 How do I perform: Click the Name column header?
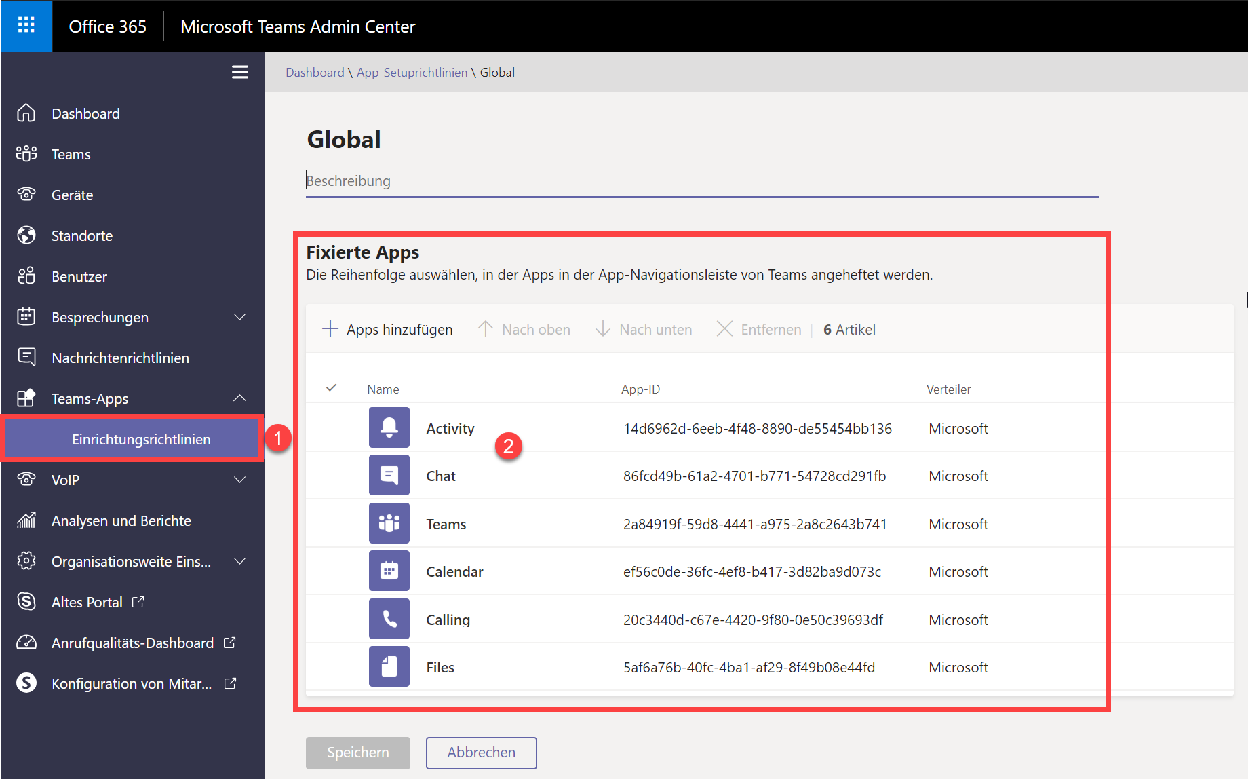coord(383,389)
